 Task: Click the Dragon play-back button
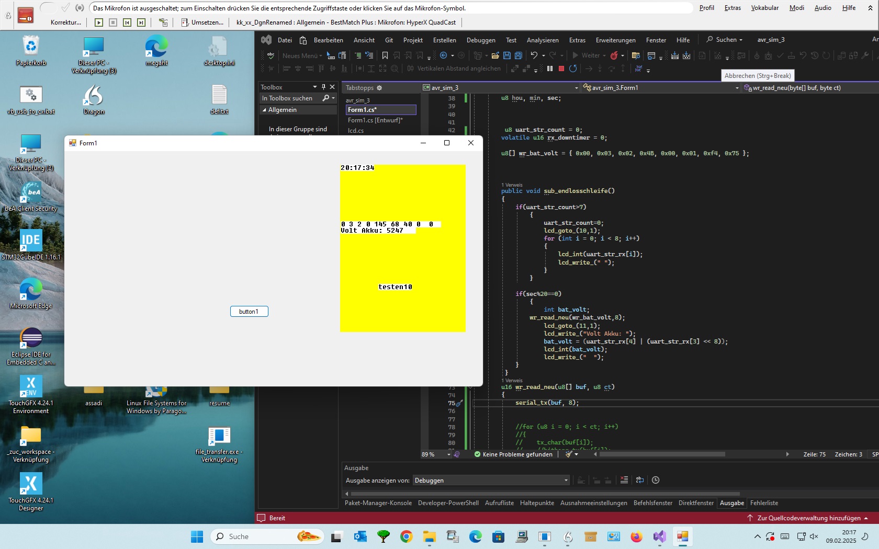click(99, 22)
